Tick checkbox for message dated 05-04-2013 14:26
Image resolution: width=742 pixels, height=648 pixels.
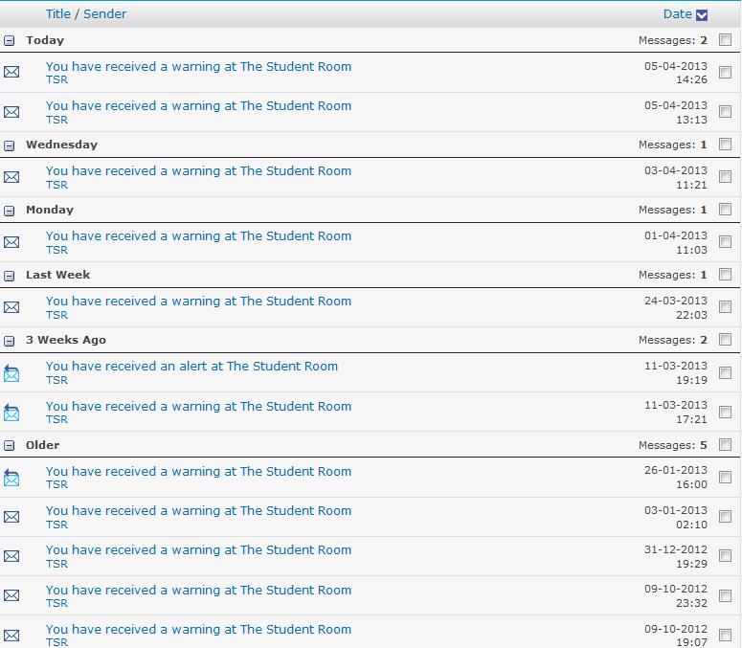pyautogui.click(x=725, y=72)
